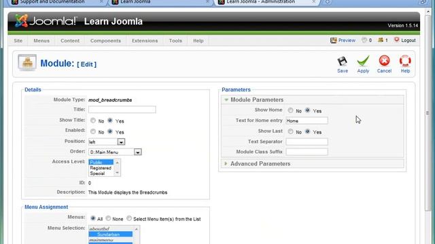The height and width of the screenshot is (244, 435).
Task: Set Show Home to Yes
Action: click(307, 110)
